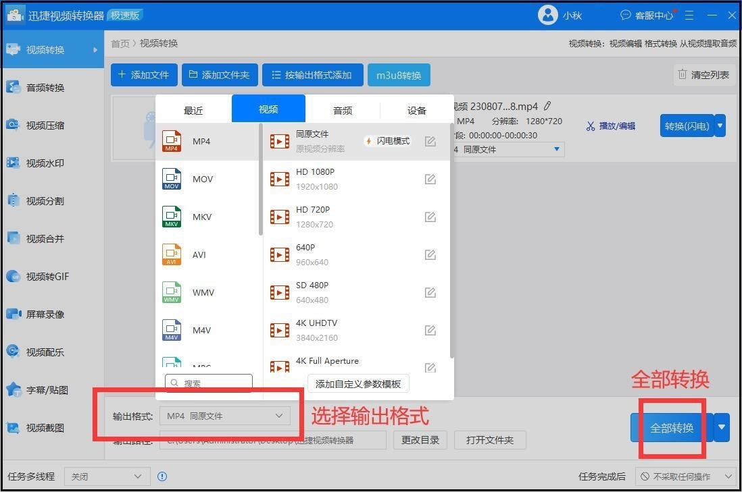Select the 视频转GIF sidebar icon
Screen dimensions: 742x492
click(x=14, y=277)
